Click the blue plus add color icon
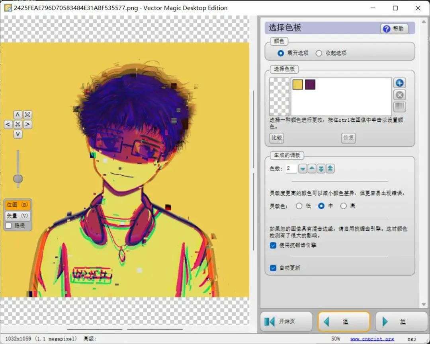430x344 pixels. coord(399,83)
